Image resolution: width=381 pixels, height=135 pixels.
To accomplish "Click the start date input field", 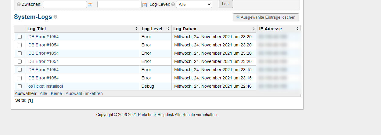I will coord(65,4).
